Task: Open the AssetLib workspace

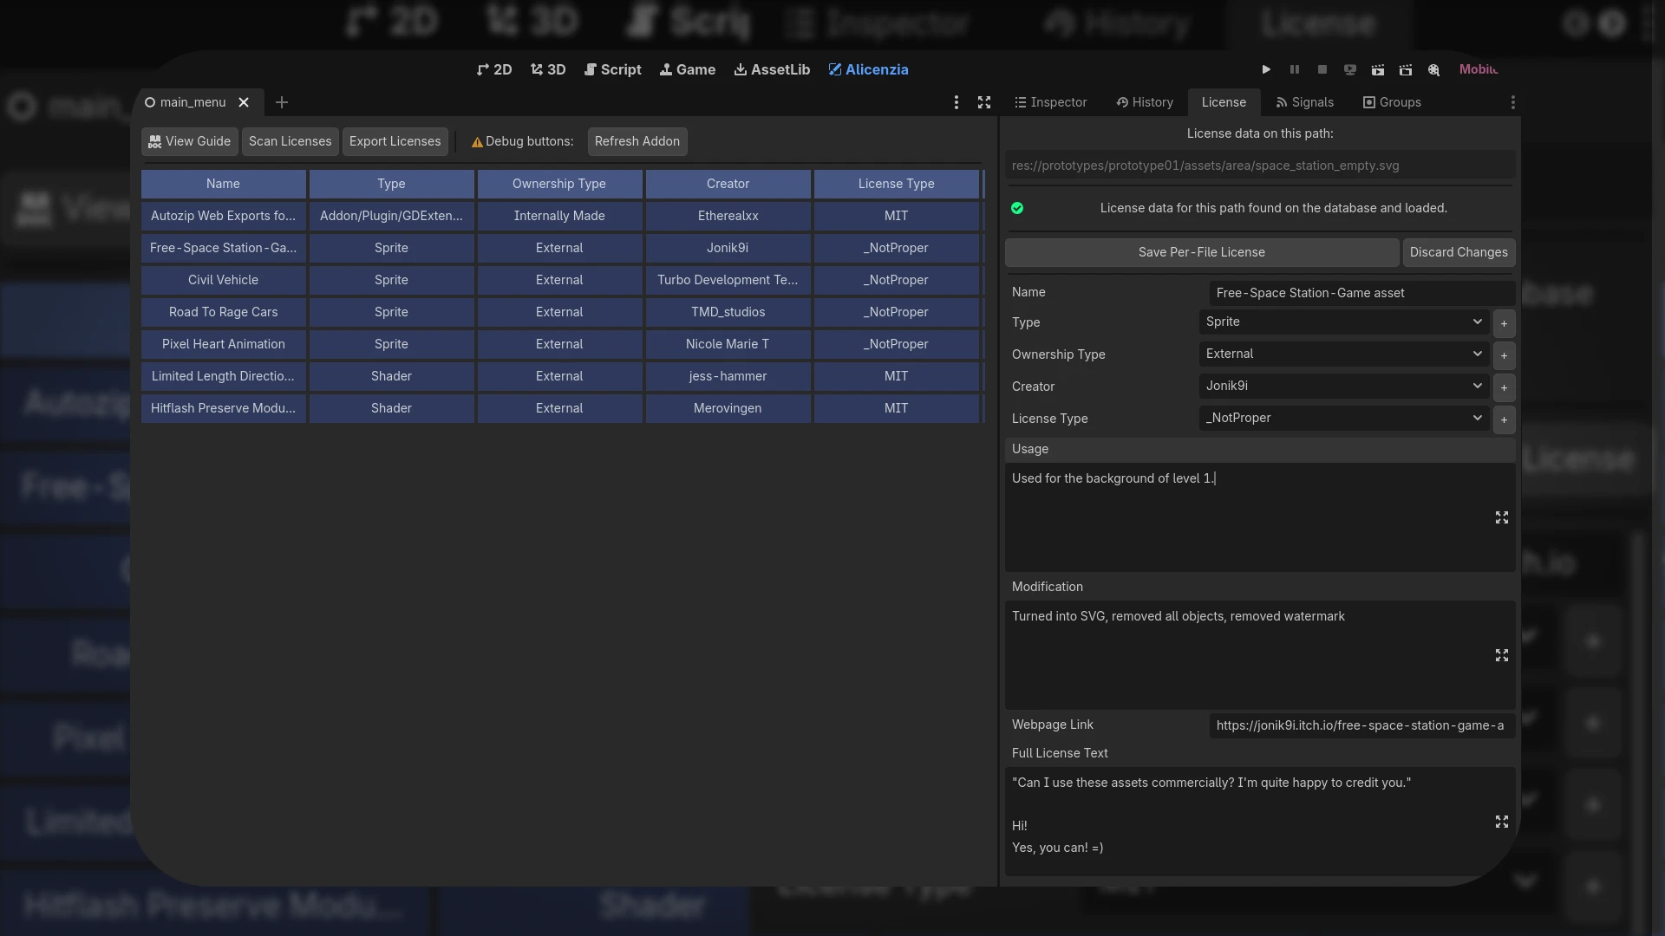Action: (772, 69)
